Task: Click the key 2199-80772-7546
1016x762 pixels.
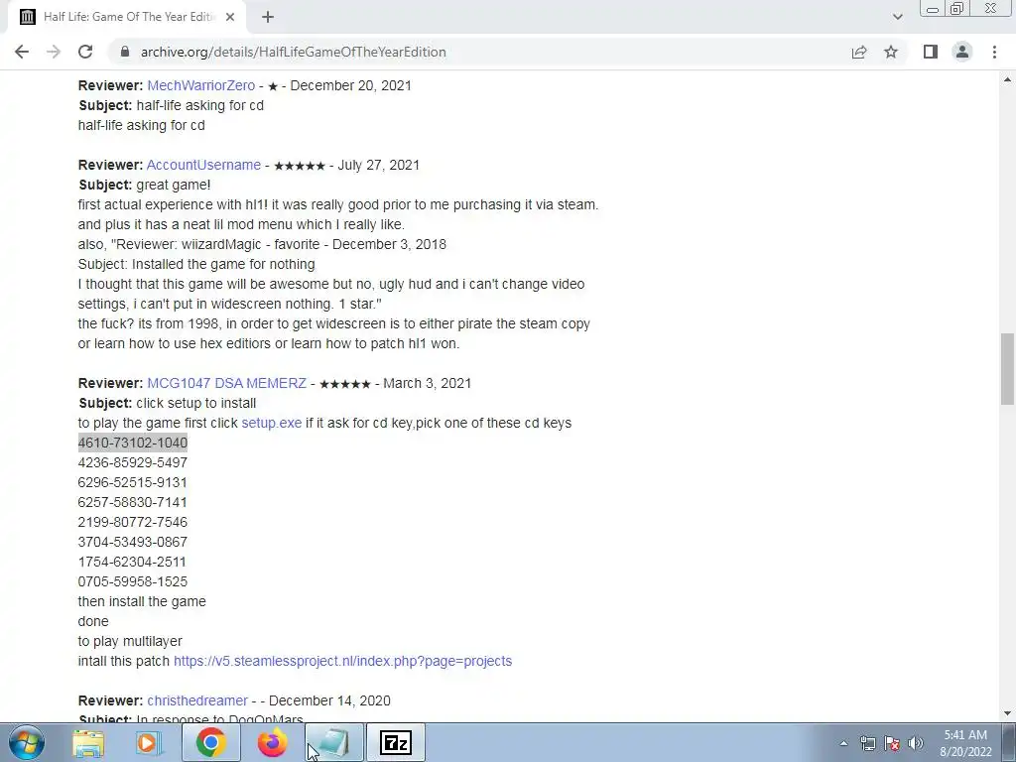Action: pos(133,522)
